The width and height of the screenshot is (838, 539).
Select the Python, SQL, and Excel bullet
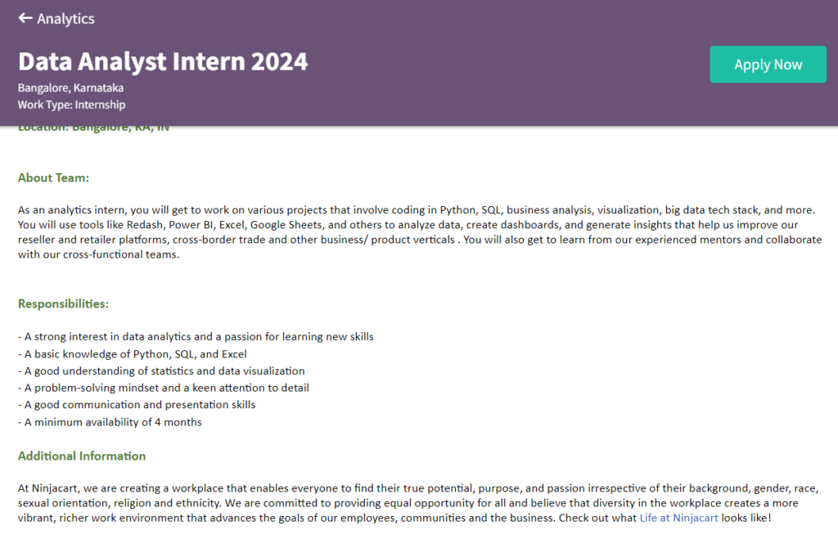click(x=132, y=353)
